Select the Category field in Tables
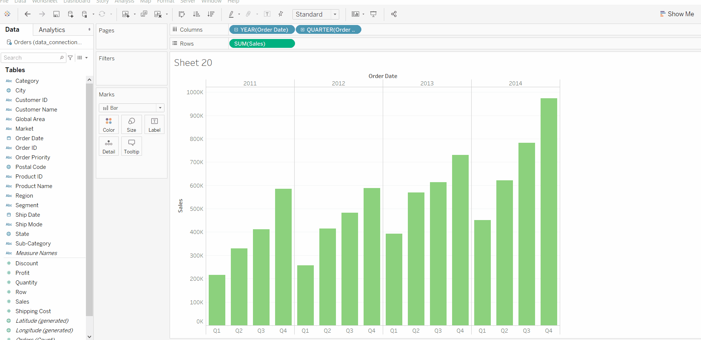The image size is (701, 340). [x=27, y=81]
